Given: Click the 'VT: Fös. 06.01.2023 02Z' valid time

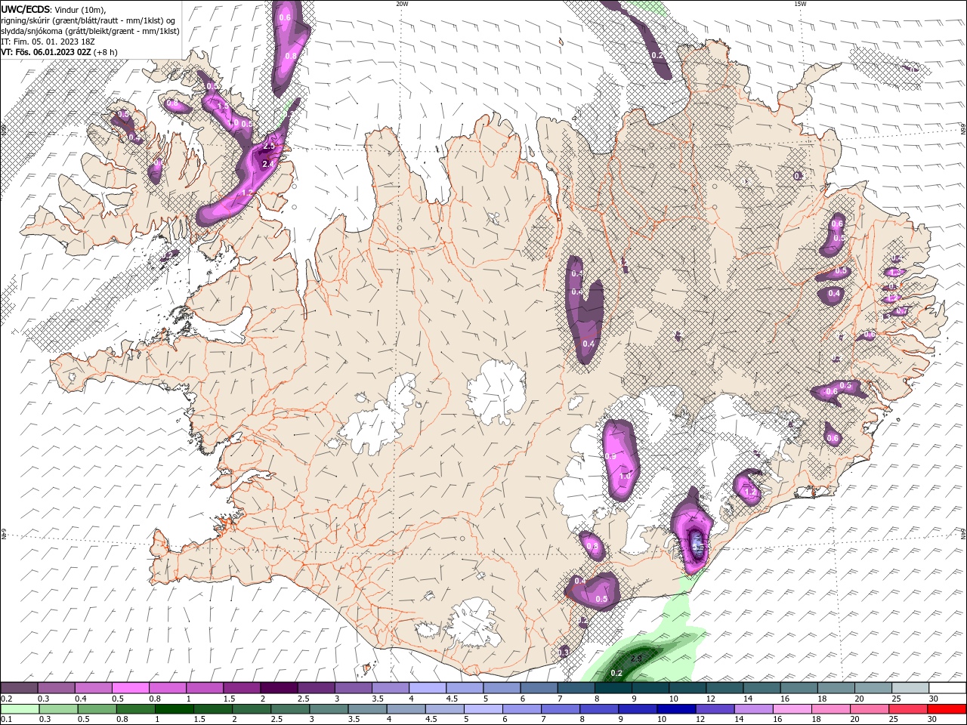Looking at the screenshot, I should tap(47, 52).
